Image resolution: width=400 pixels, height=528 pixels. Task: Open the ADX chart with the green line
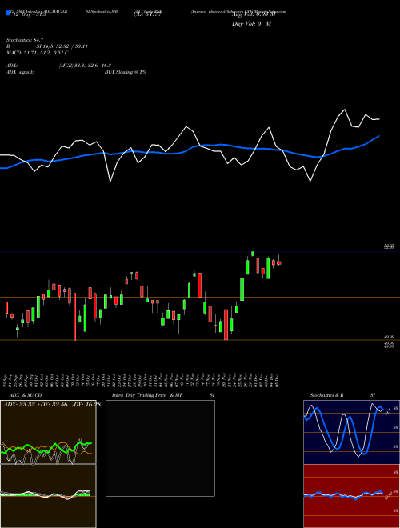[x=48, y=432]
